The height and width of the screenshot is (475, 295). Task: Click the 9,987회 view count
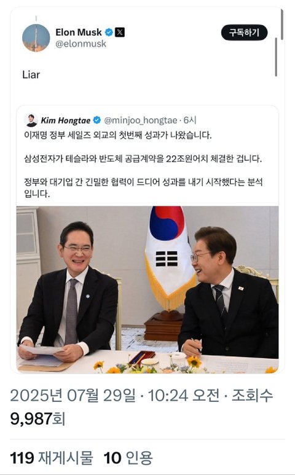click(x=37, y=418)
